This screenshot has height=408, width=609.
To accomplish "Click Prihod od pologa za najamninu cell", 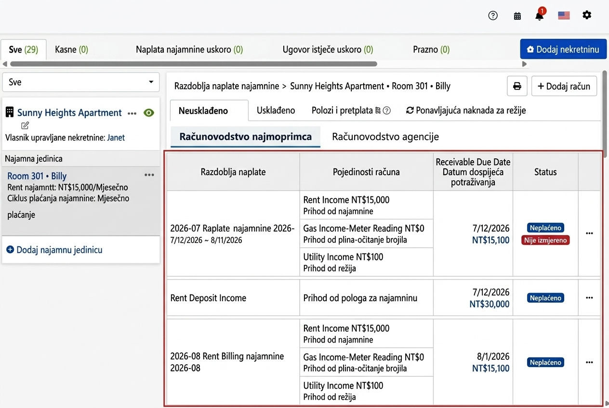I will pos(366,298).
